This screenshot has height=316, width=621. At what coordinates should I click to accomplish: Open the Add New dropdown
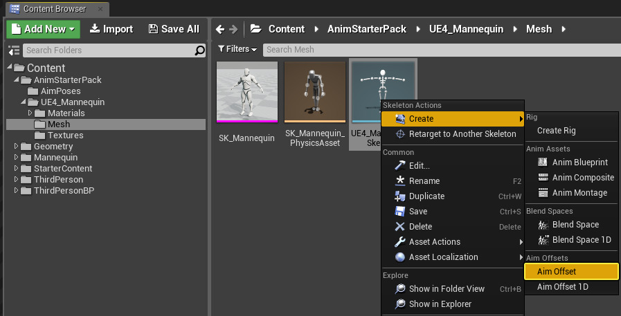[x=43, y=29]
